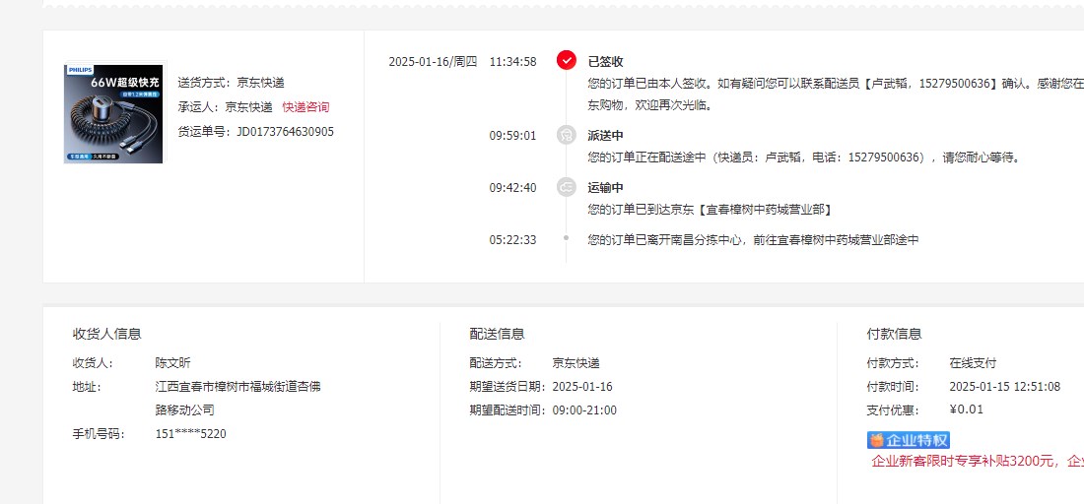Click the red 企业新客限时专享补贴3200元 promo text

coord(976,462)
